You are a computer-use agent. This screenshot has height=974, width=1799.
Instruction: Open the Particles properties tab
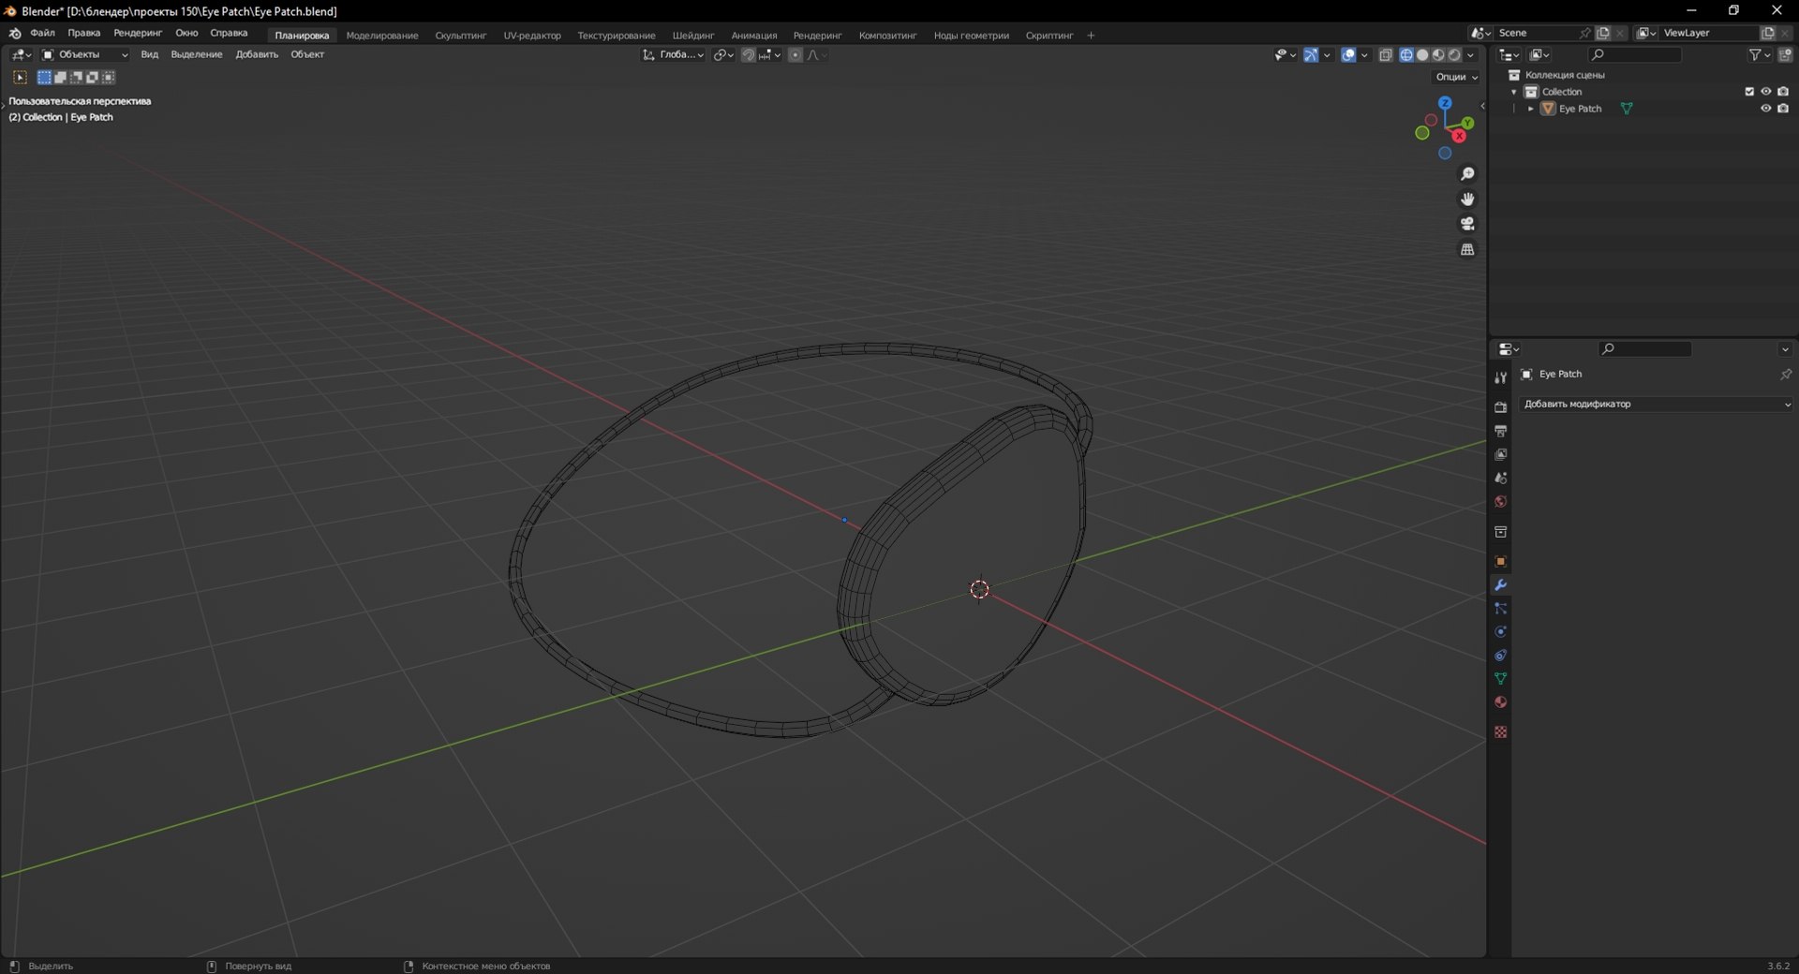pos(1500,609)
